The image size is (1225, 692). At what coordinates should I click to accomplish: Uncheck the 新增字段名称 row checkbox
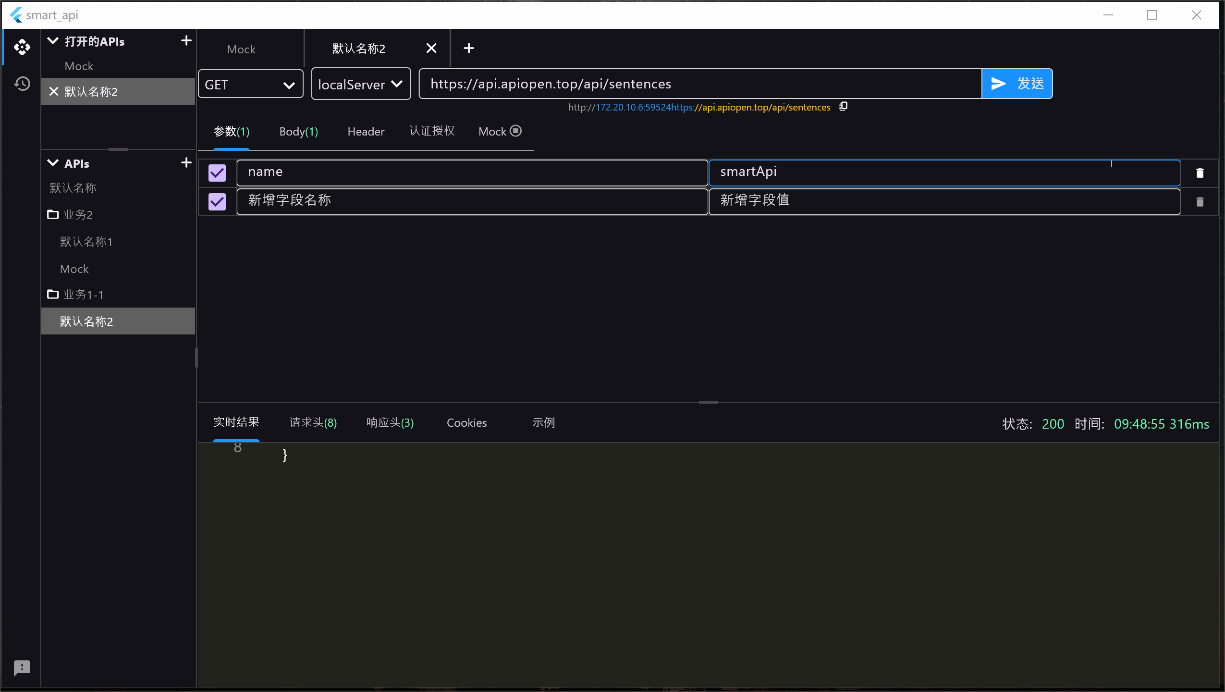(x=217, y=202)
